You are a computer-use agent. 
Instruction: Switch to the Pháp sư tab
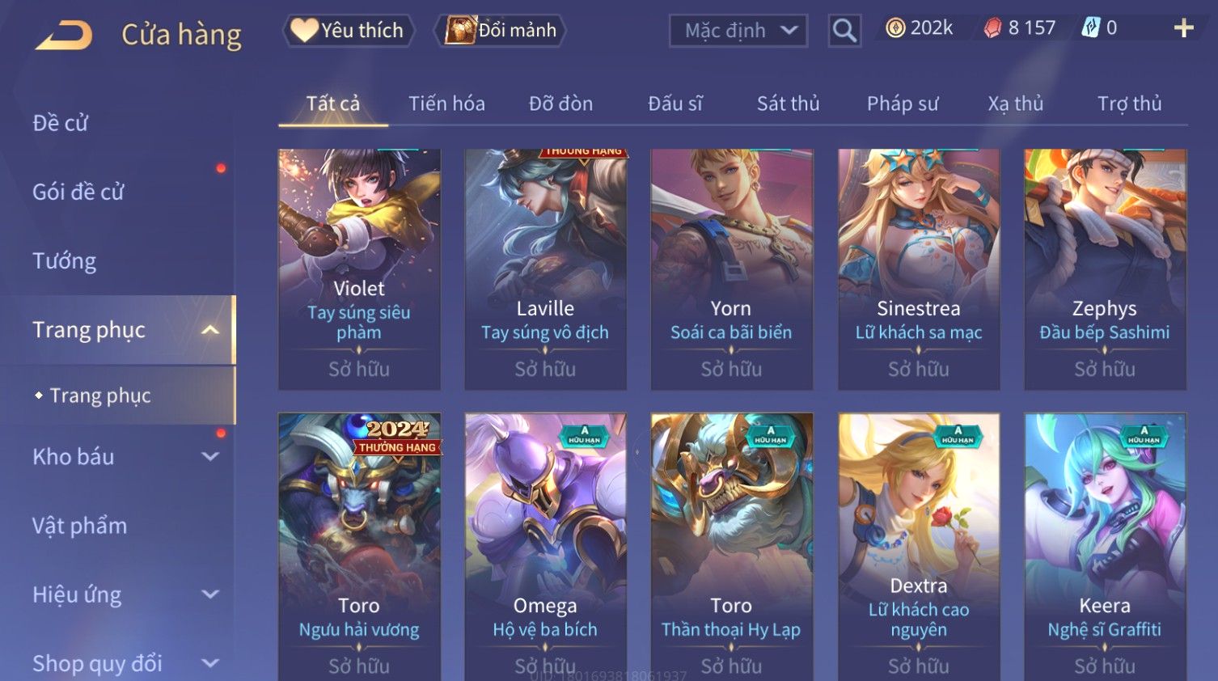tap(903, 104)
